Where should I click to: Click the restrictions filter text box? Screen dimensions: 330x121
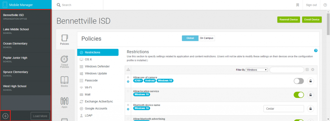tap(286, 70)
